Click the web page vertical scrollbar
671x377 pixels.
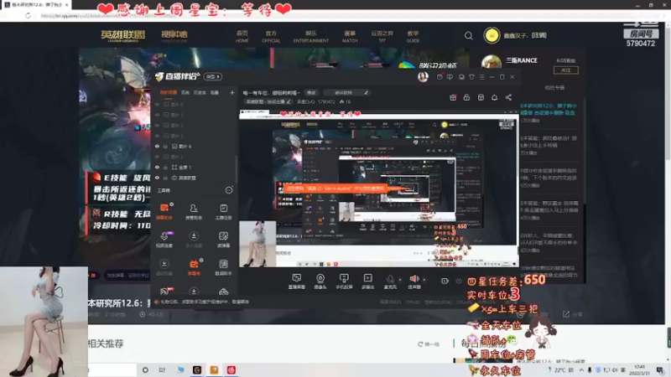pos(668,92)
